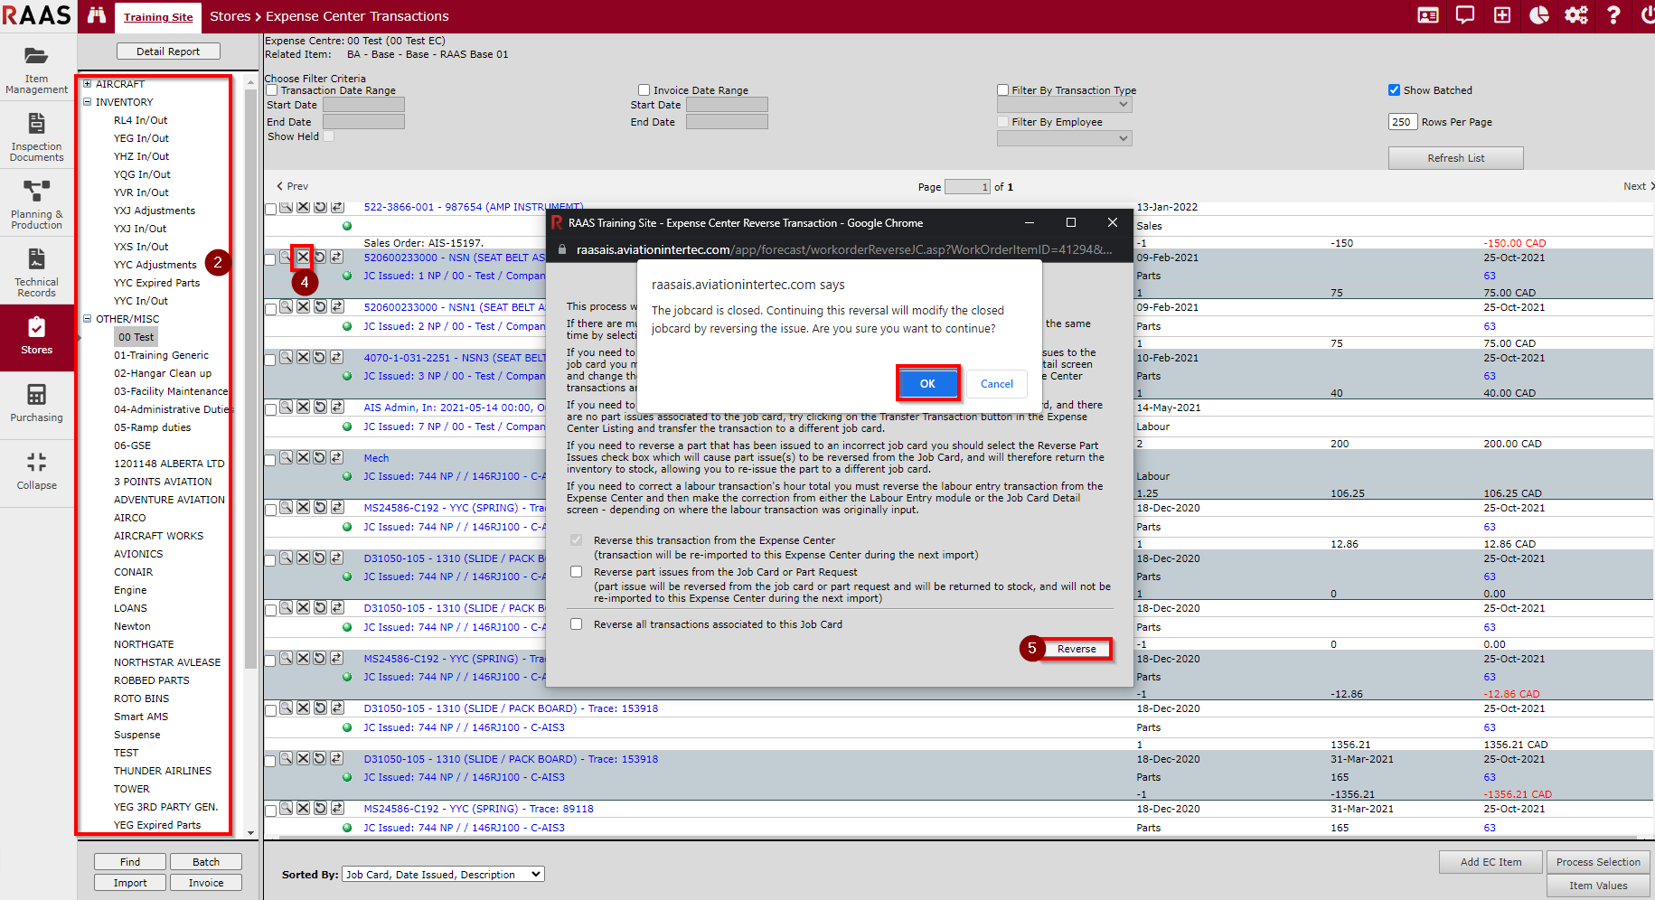Click the Rows Per Page input field

click(x=1402, y=122)
